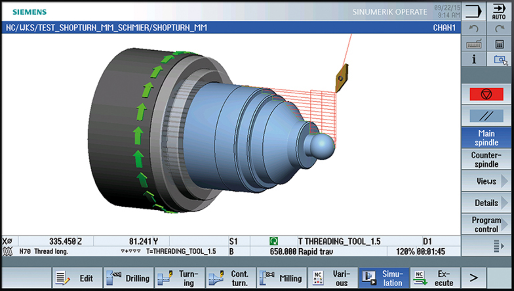Select the Simulation softkey
The width and height of the screenshot is (514, 291).
tap(385, 278)
